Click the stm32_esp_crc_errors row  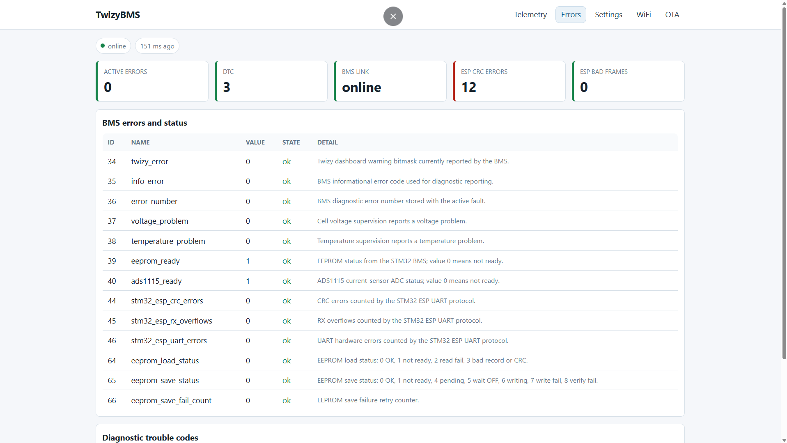[x=390, y=301]
